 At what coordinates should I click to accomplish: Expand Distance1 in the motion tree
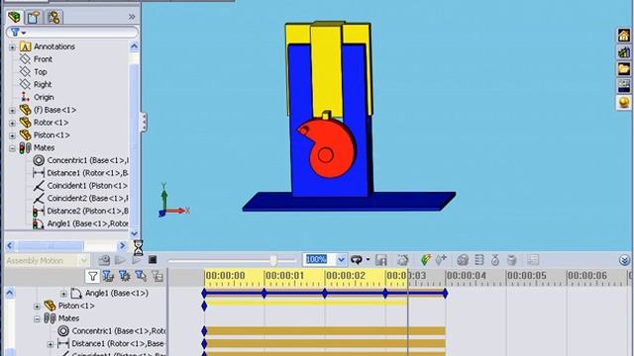(x=51, y=344)
